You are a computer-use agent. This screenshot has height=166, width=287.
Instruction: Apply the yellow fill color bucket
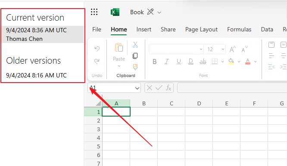(x=231, y=61)
